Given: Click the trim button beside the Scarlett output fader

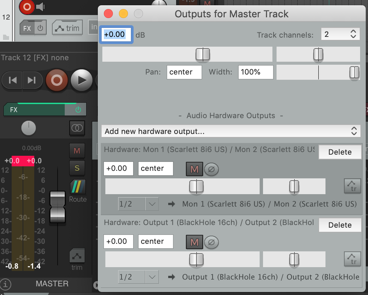Looking at the screenshot, I should (x=352, y=186).
